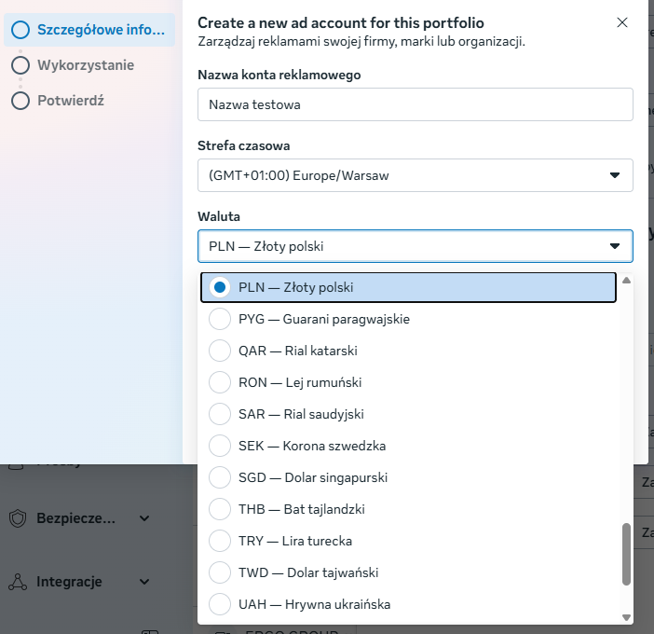Expand the Integracje sidebar section
The image size is (654, 634).
(144, 582)
